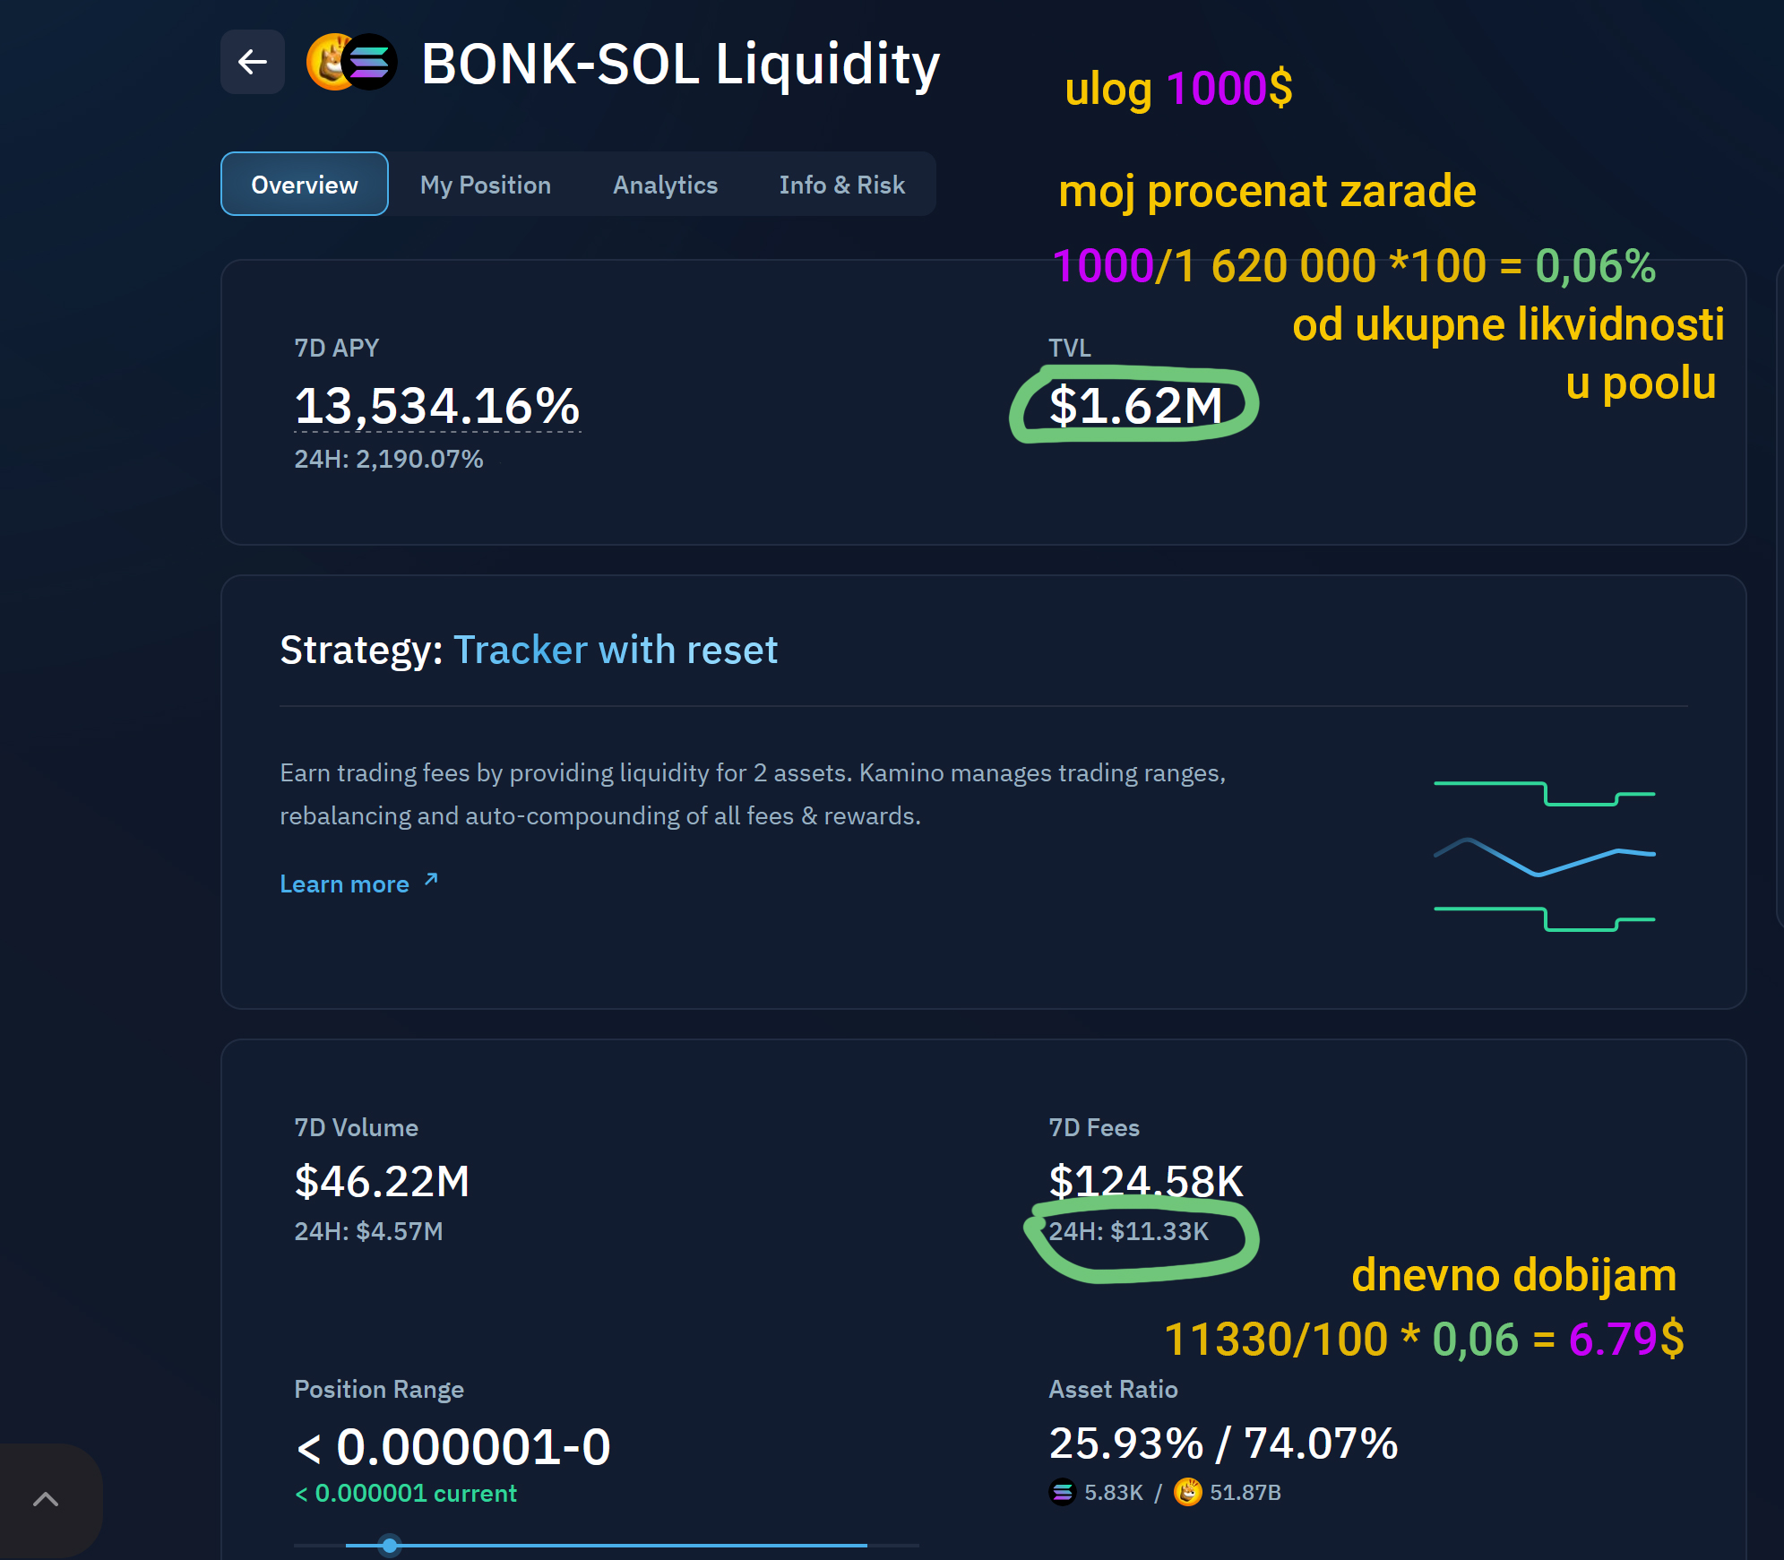The height and width of the screenshot is (1560, 1784).
Task: Expand the upward chevron panel button
Action: tap(46, 1499)
